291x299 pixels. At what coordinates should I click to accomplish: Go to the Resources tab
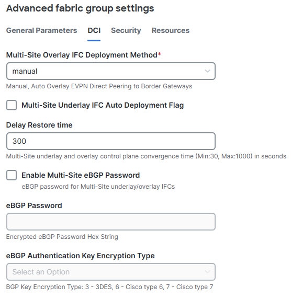[x=171, y=30]
